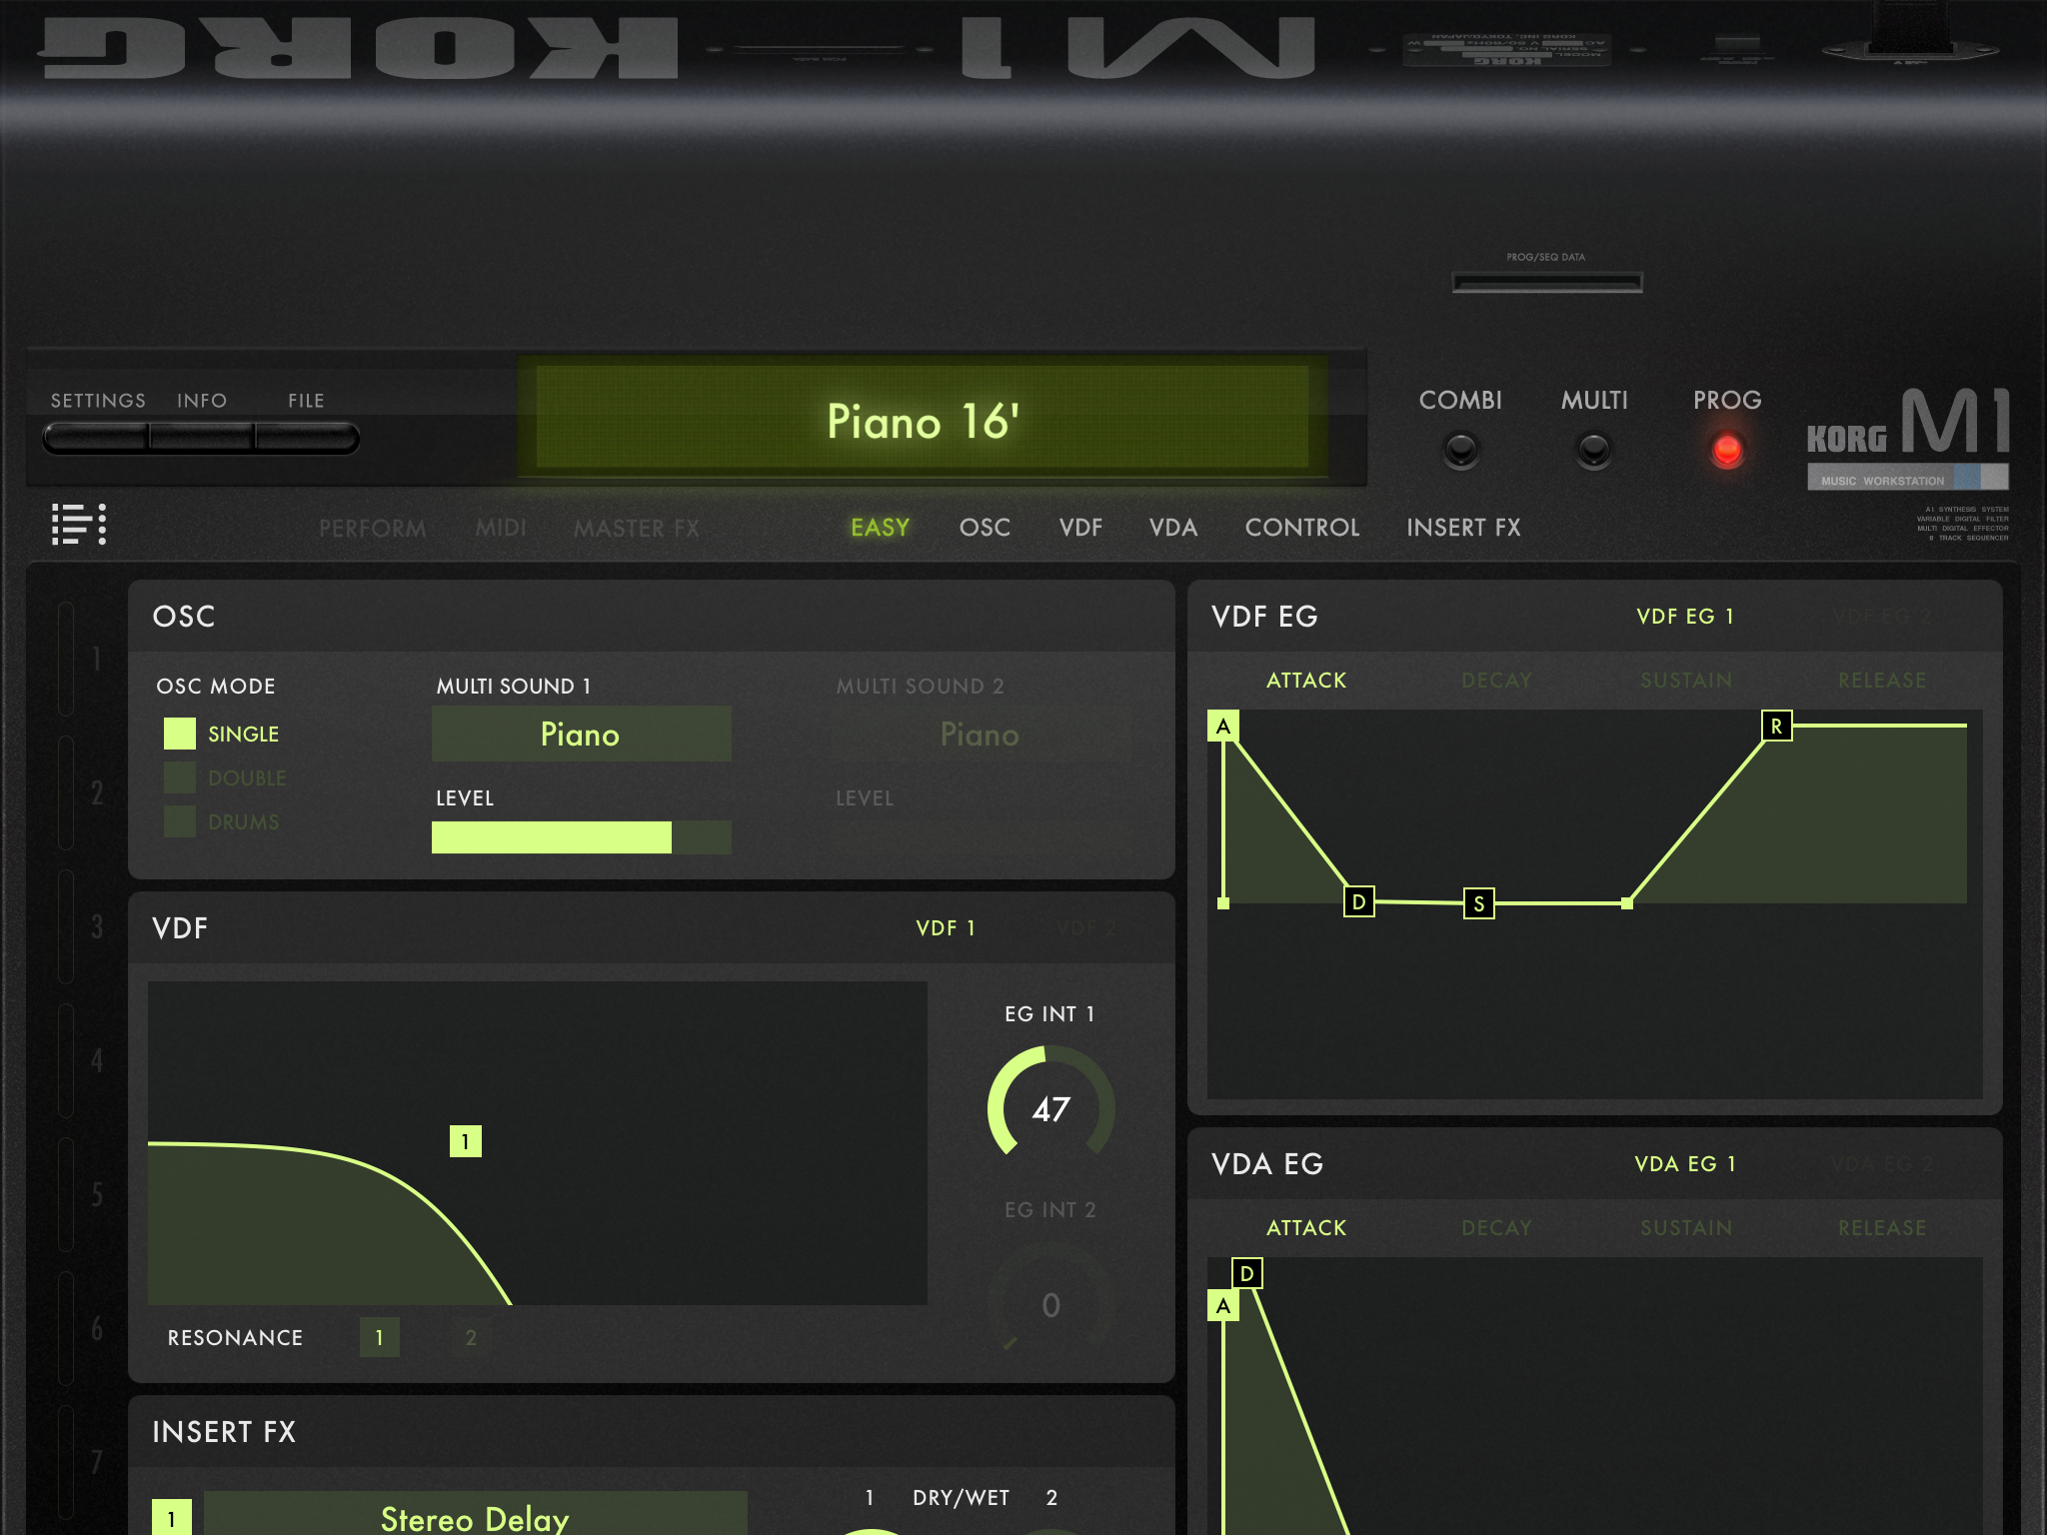Select filter cutoff marker 1 in VDF graph
The width and height of the screenshot is (2047, 1535).
(x=466, y=1141)
